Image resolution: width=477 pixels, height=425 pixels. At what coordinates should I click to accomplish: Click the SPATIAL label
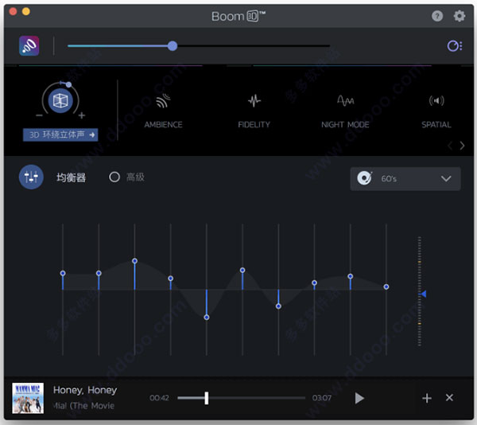436,124
